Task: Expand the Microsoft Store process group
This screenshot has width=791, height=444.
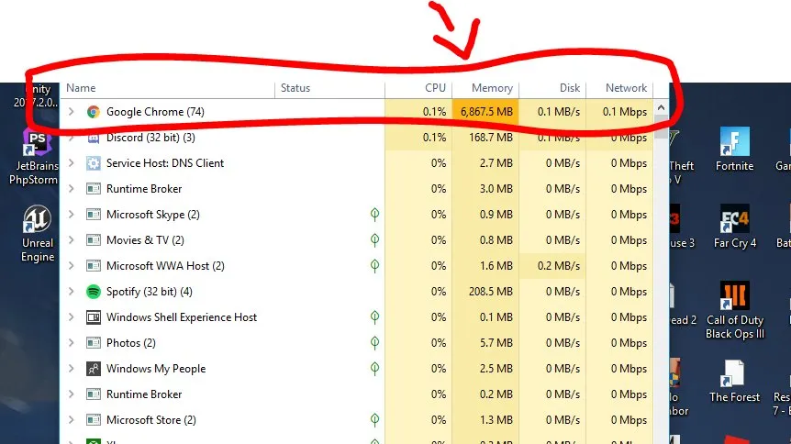Action: pyautogui.click(x=72, y=420)
